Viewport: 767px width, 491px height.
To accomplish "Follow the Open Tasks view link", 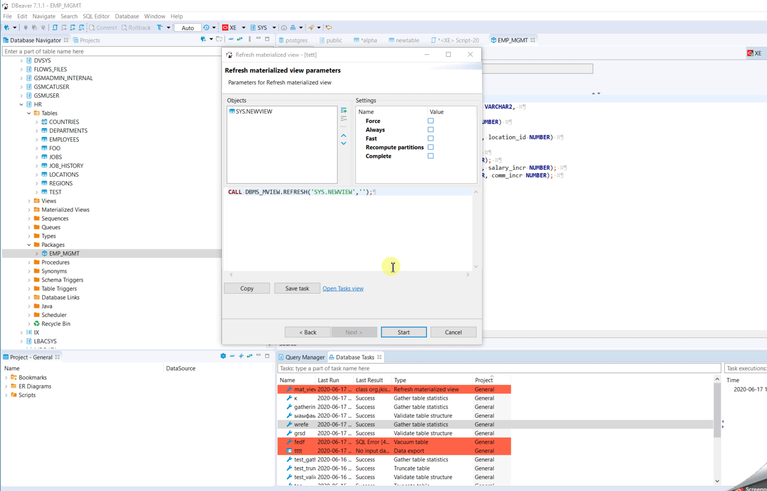I will pyautogui.click(x=343, y=288).
